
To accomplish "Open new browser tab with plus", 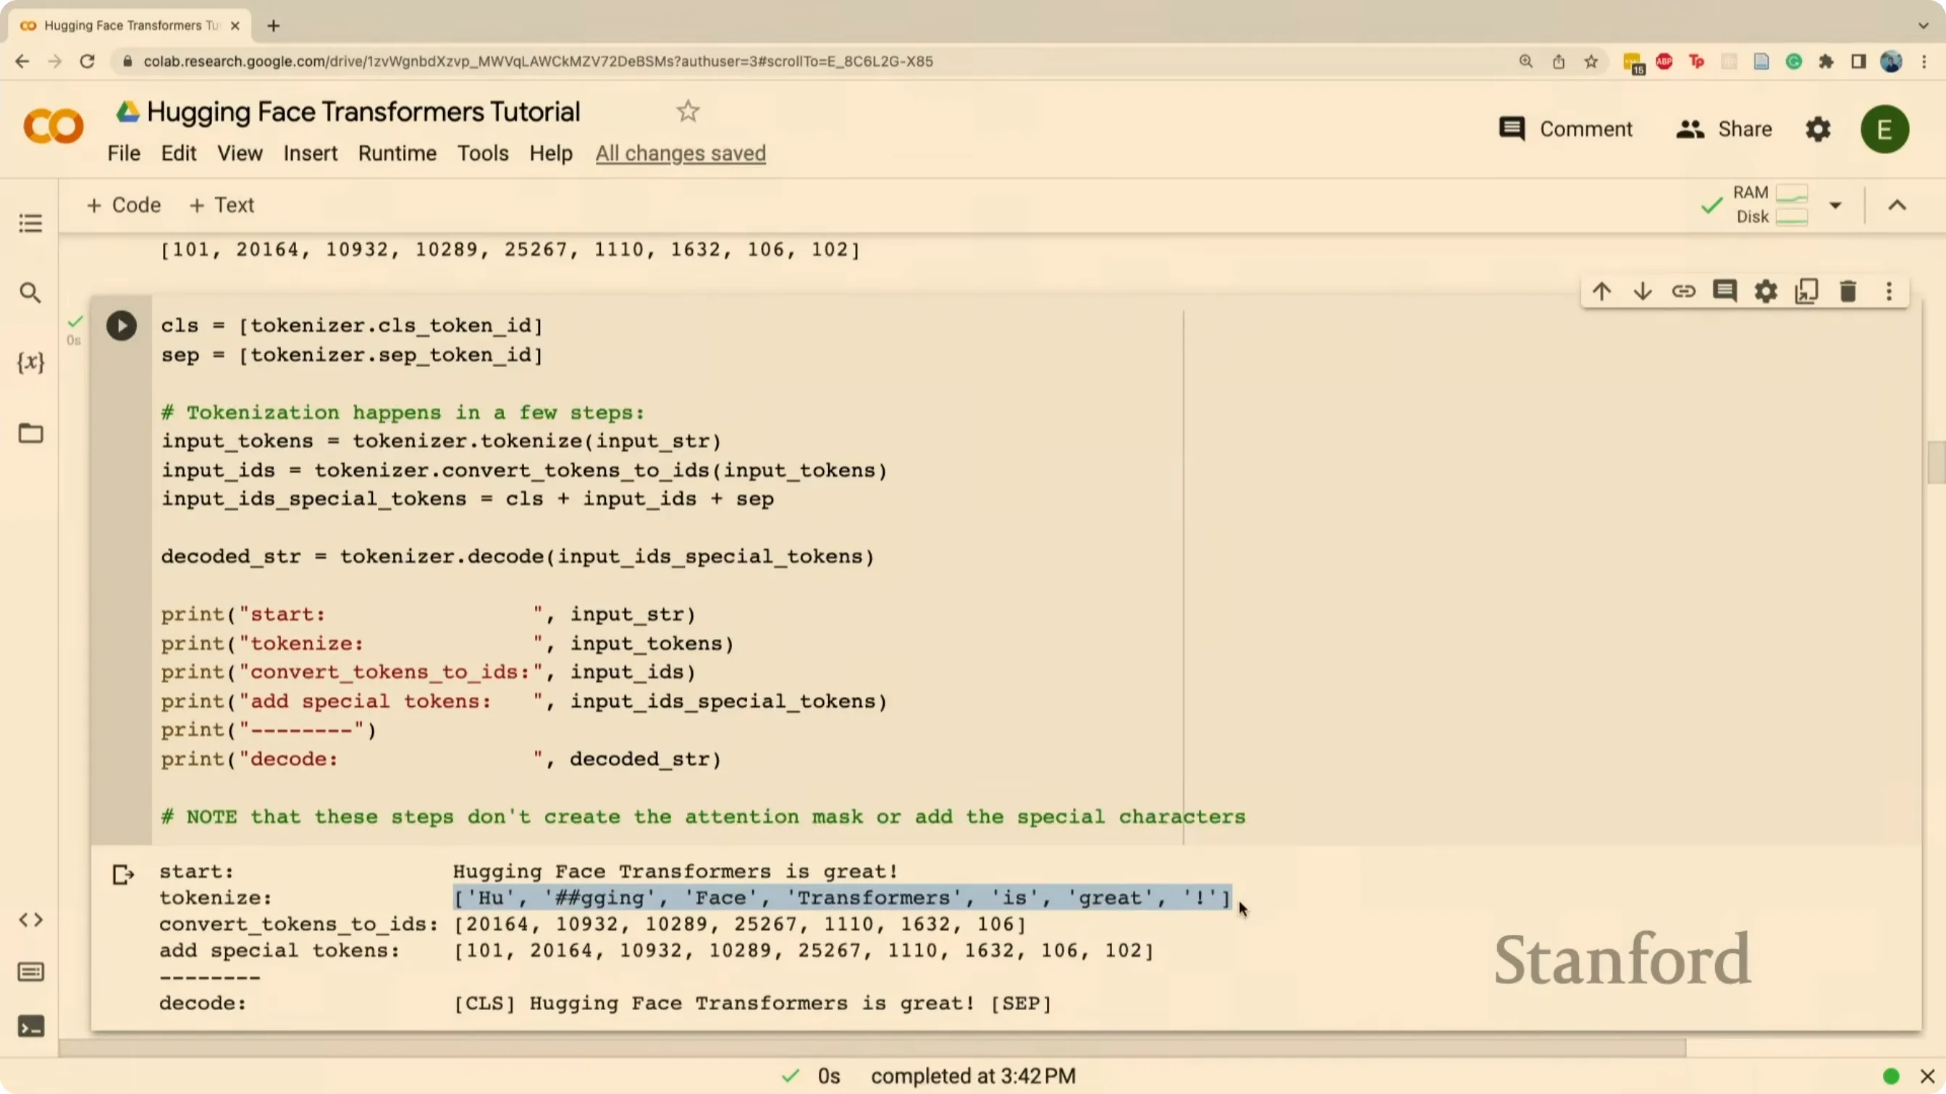I will (274, 25).
